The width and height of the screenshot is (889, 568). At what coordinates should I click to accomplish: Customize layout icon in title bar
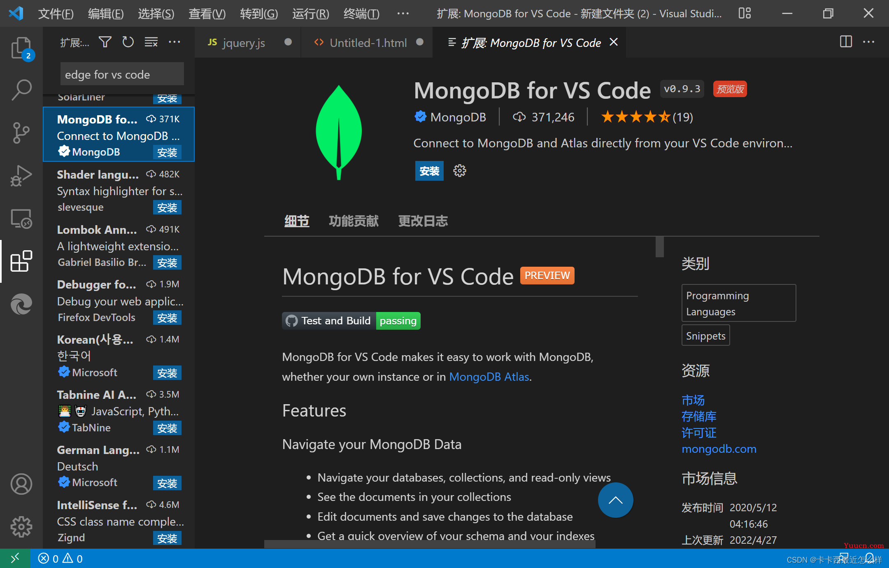coord(745,14)
